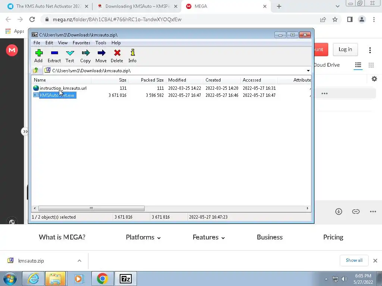Viewport: 382px width, 286px height.
Task: Open the Chrome three-dot menu
Action: (374, 19)
